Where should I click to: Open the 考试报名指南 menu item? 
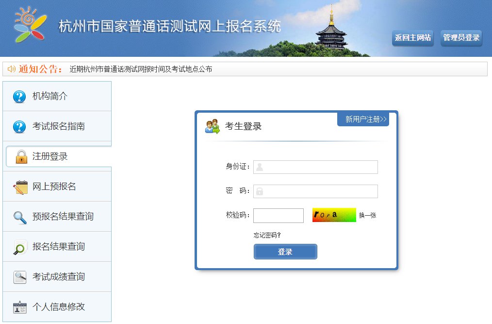click(57, 126)
